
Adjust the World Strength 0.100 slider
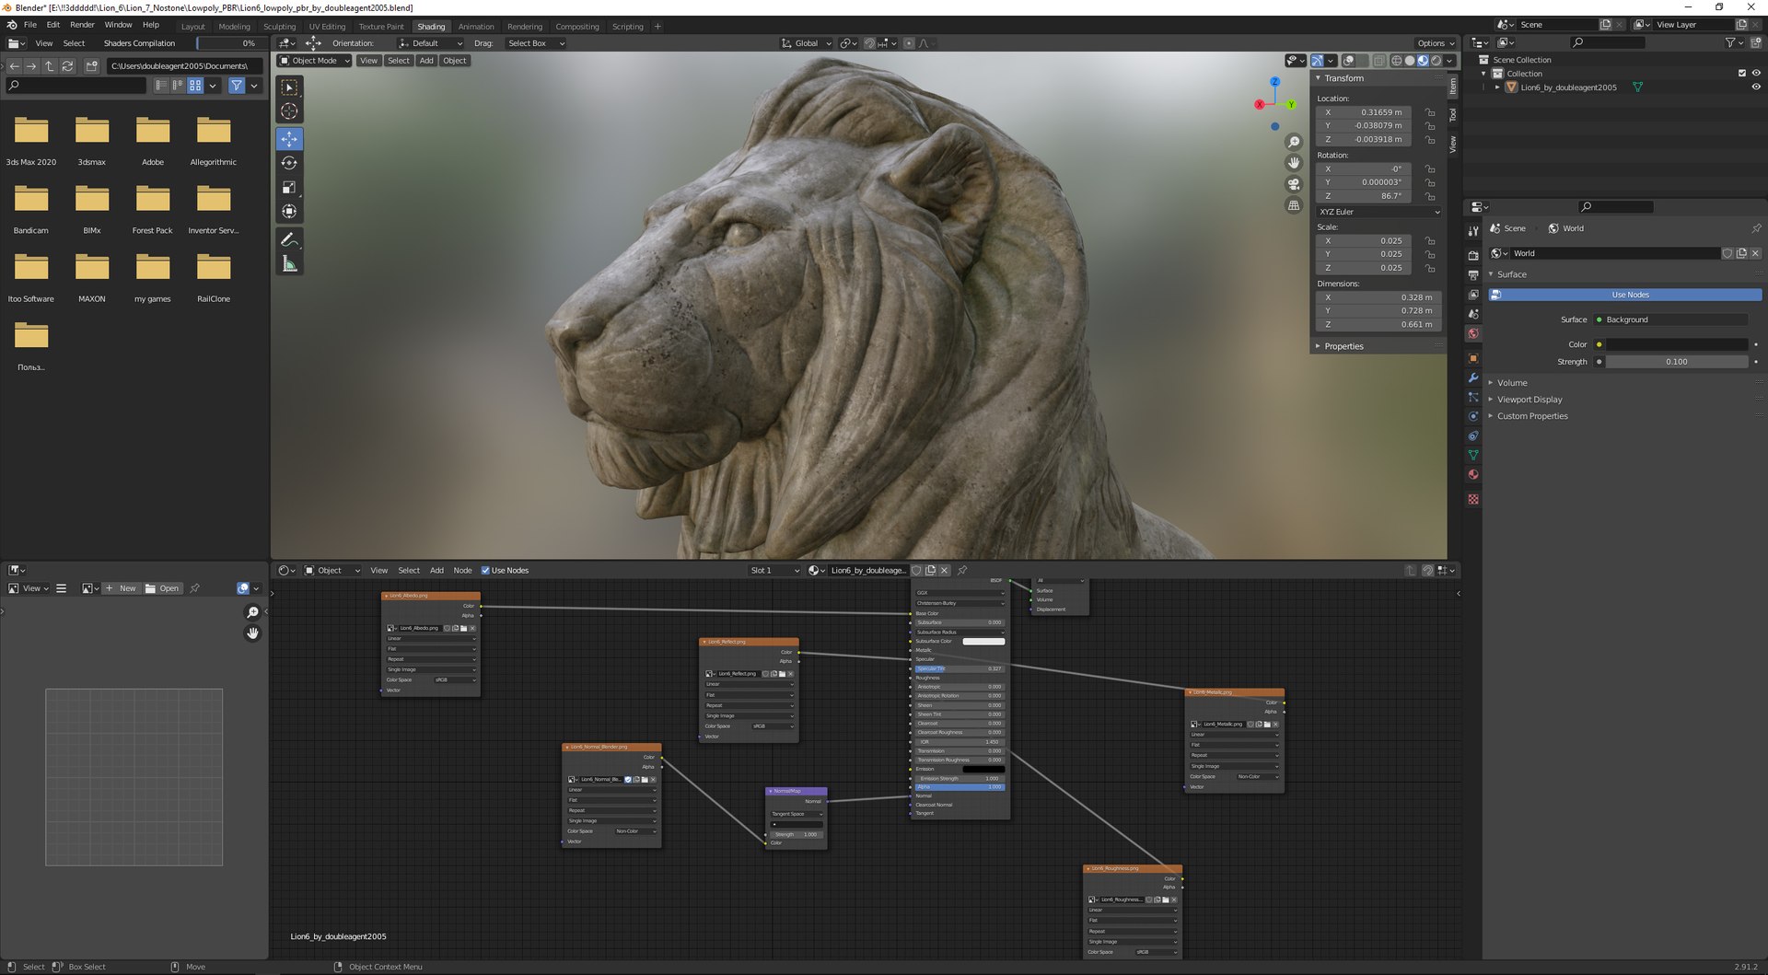pos(1676,362)
